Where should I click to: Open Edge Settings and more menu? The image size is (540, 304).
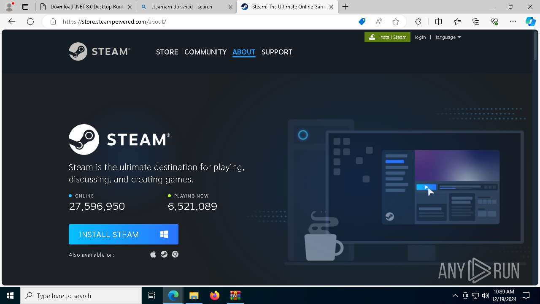point(513,22)
